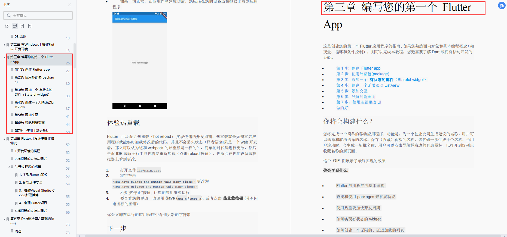Go to bookmark 4. 创建Flutter项目

[x=33, y=203]
